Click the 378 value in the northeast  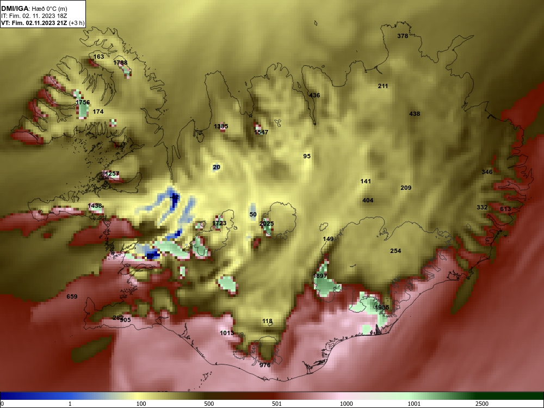[x=403, y=36]
